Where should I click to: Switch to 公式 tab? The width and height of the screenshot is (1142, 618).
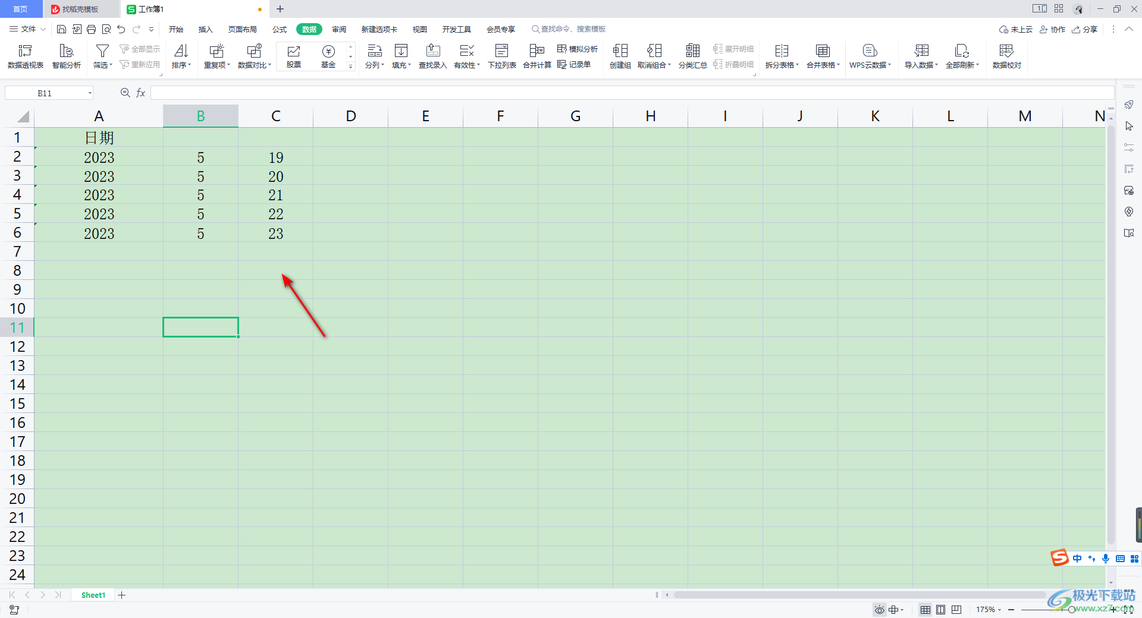tap(280, 29)
